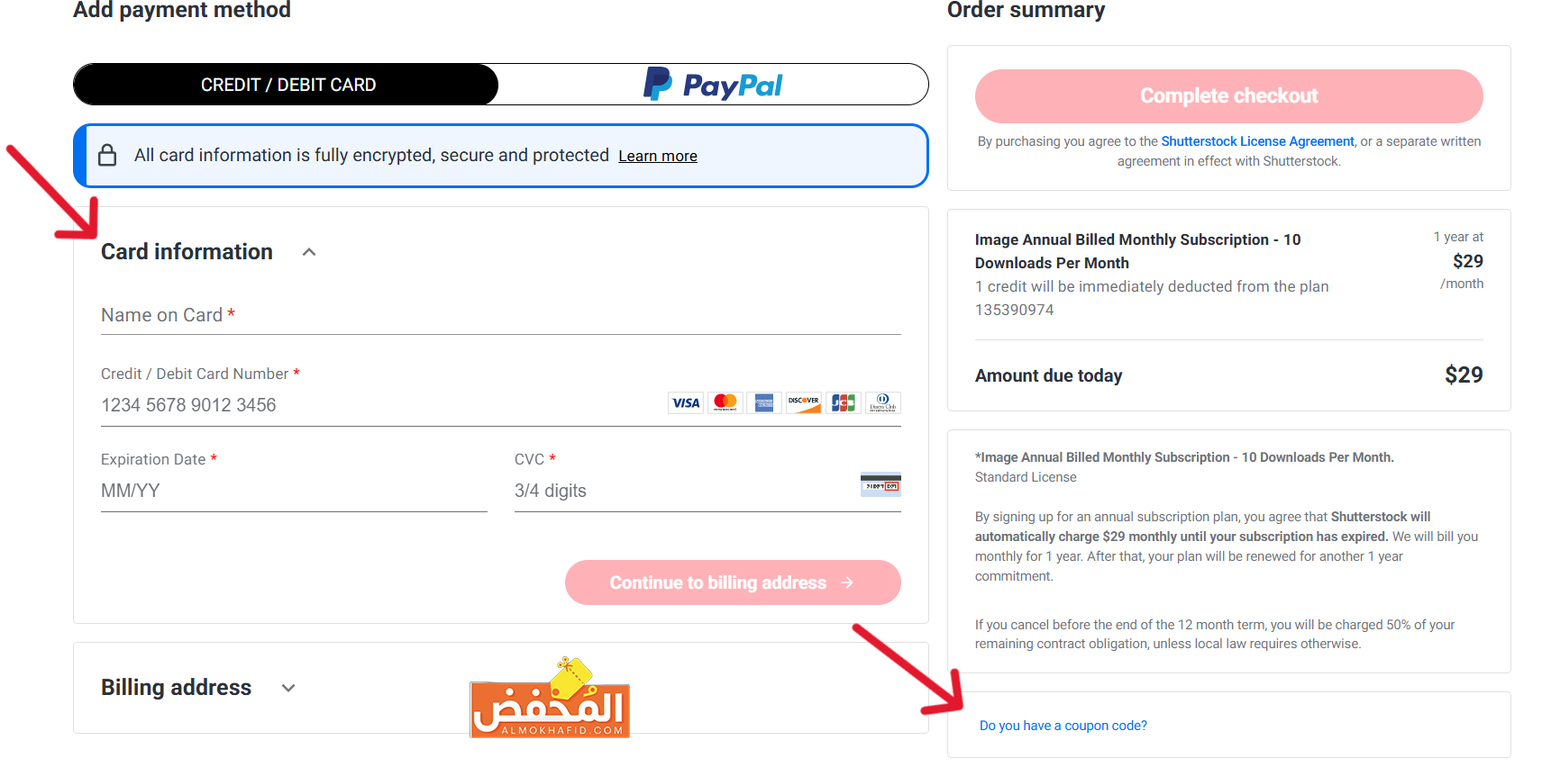This screenshot has height=767, width=1542.
Task: Focus the Expiration Date MM/YY field
Action: point(294,491)
